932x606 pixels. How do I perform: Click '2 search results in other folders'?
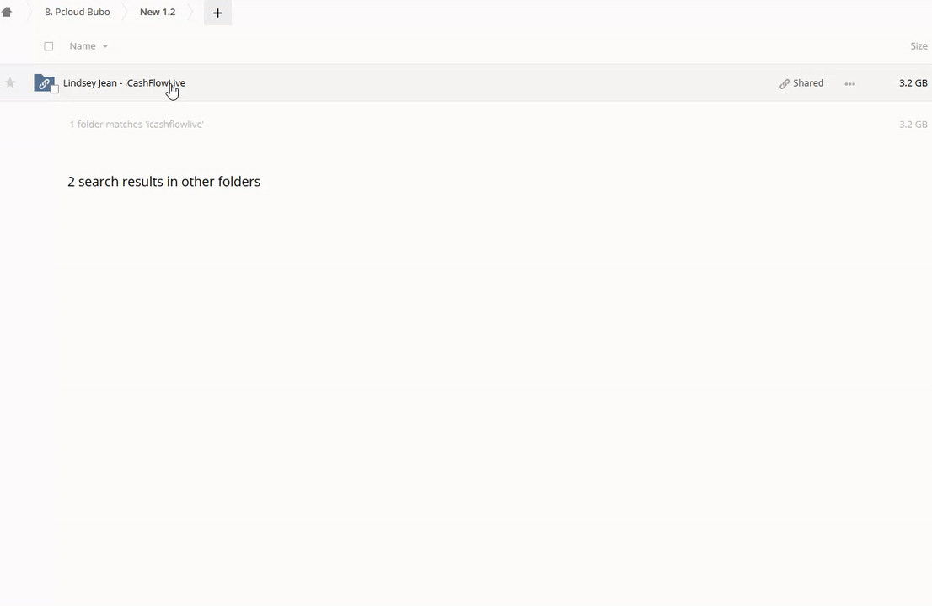click(x=163, y=182)
